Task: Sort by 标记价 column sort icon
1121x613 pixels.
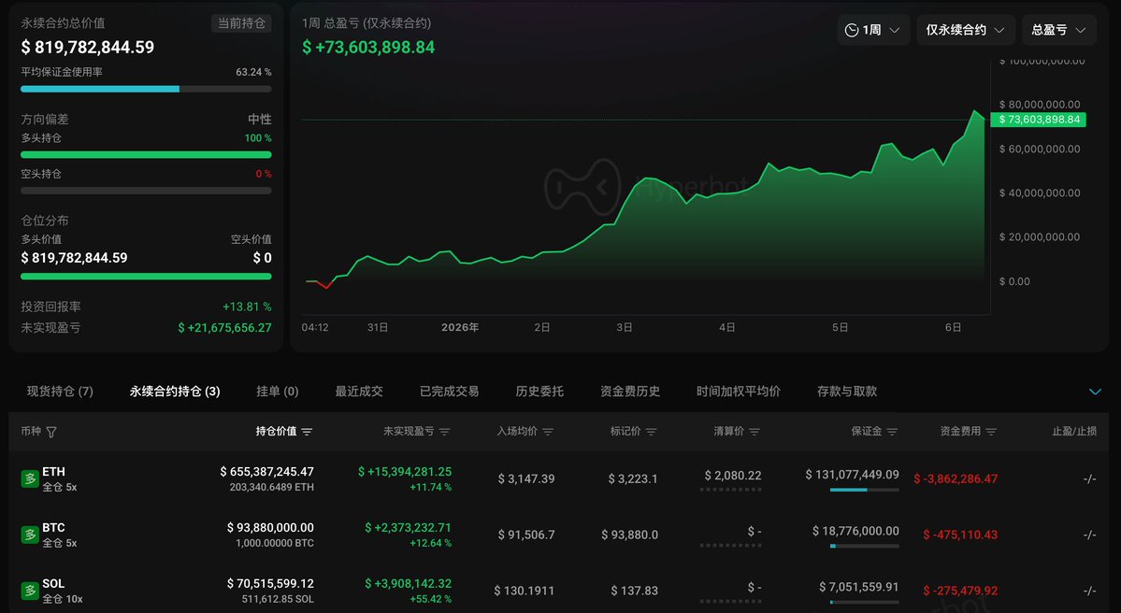Action: (652, 432)
